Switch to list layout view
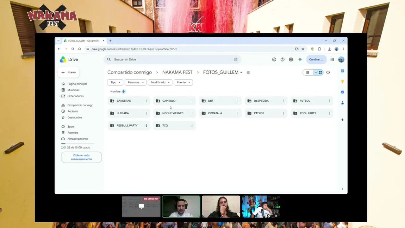The height and width of the screenshot is (228, 405). tap(308, 73)
